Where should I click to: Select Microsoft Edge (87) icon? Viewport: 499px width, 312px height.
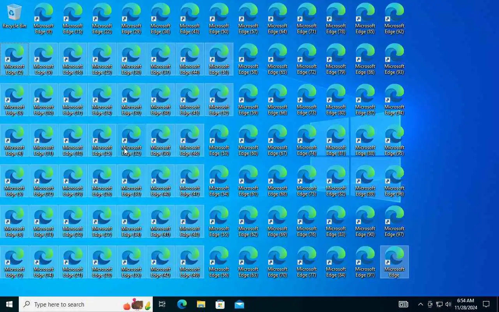[x=365, y=100]
